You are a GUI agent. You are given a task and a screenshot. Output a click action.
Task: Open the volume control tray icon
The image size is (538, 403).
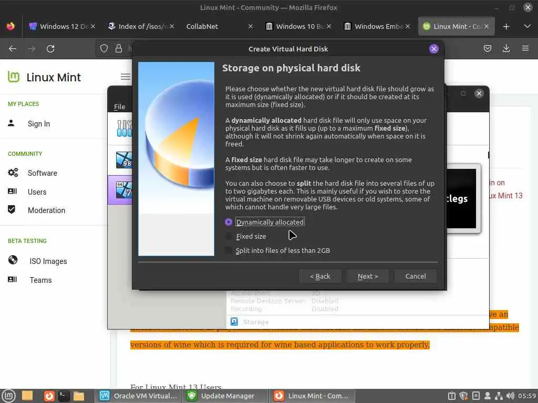point(510,396)
